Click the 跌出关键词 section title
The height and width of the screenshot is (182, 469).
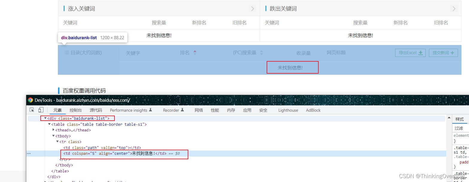(x=283, y=9)
